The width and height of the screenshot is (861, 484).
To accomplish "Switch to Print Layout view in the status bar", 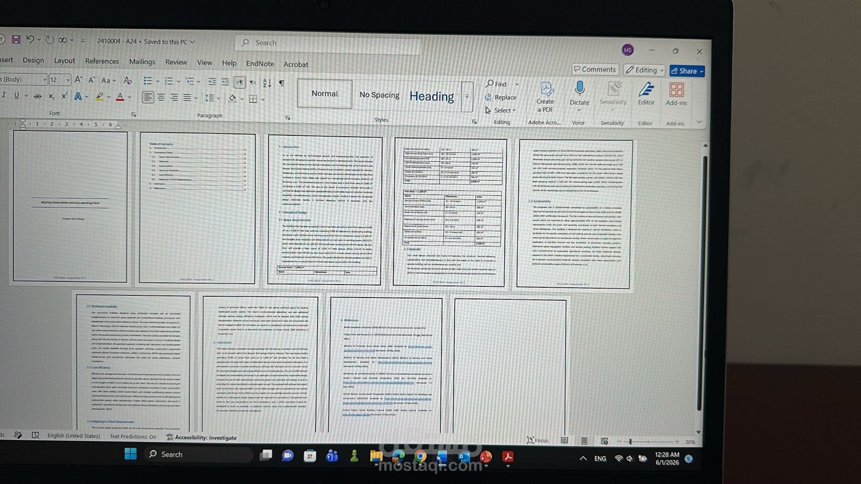I will tap(584, 441).
